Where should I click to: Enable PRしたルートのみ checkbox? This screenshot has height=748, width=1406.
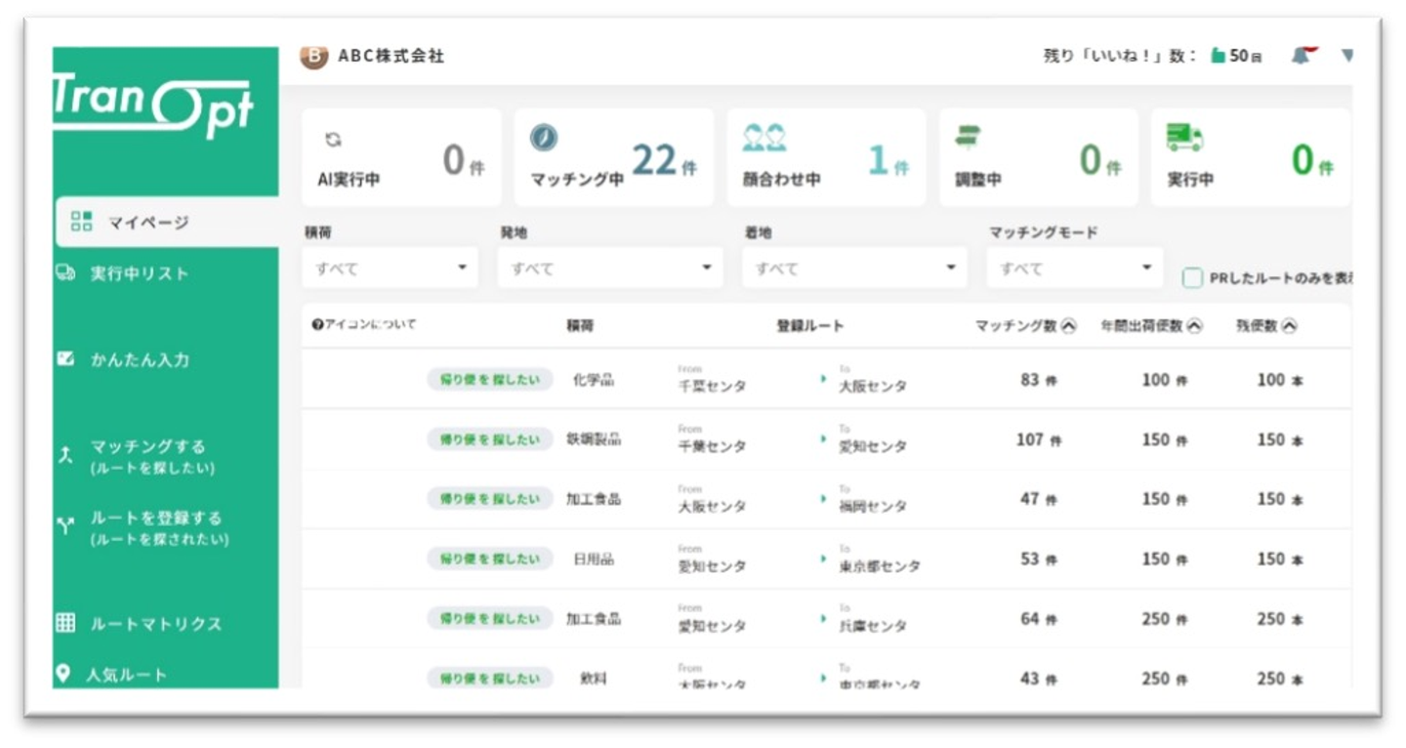click(x=1192, y=278)
